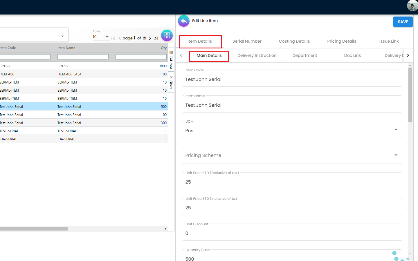Viewport: 418px width, 261px height.
Task: Open the user profile avatar
Action: point(412,6)
